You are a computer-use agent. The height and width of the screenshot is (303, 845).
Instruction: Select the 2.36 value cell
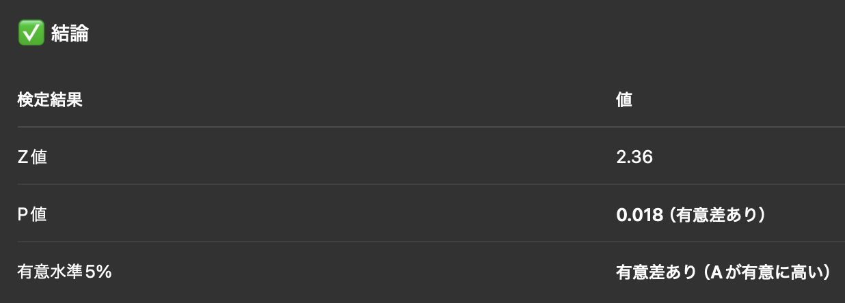click(x=634, y=158)
